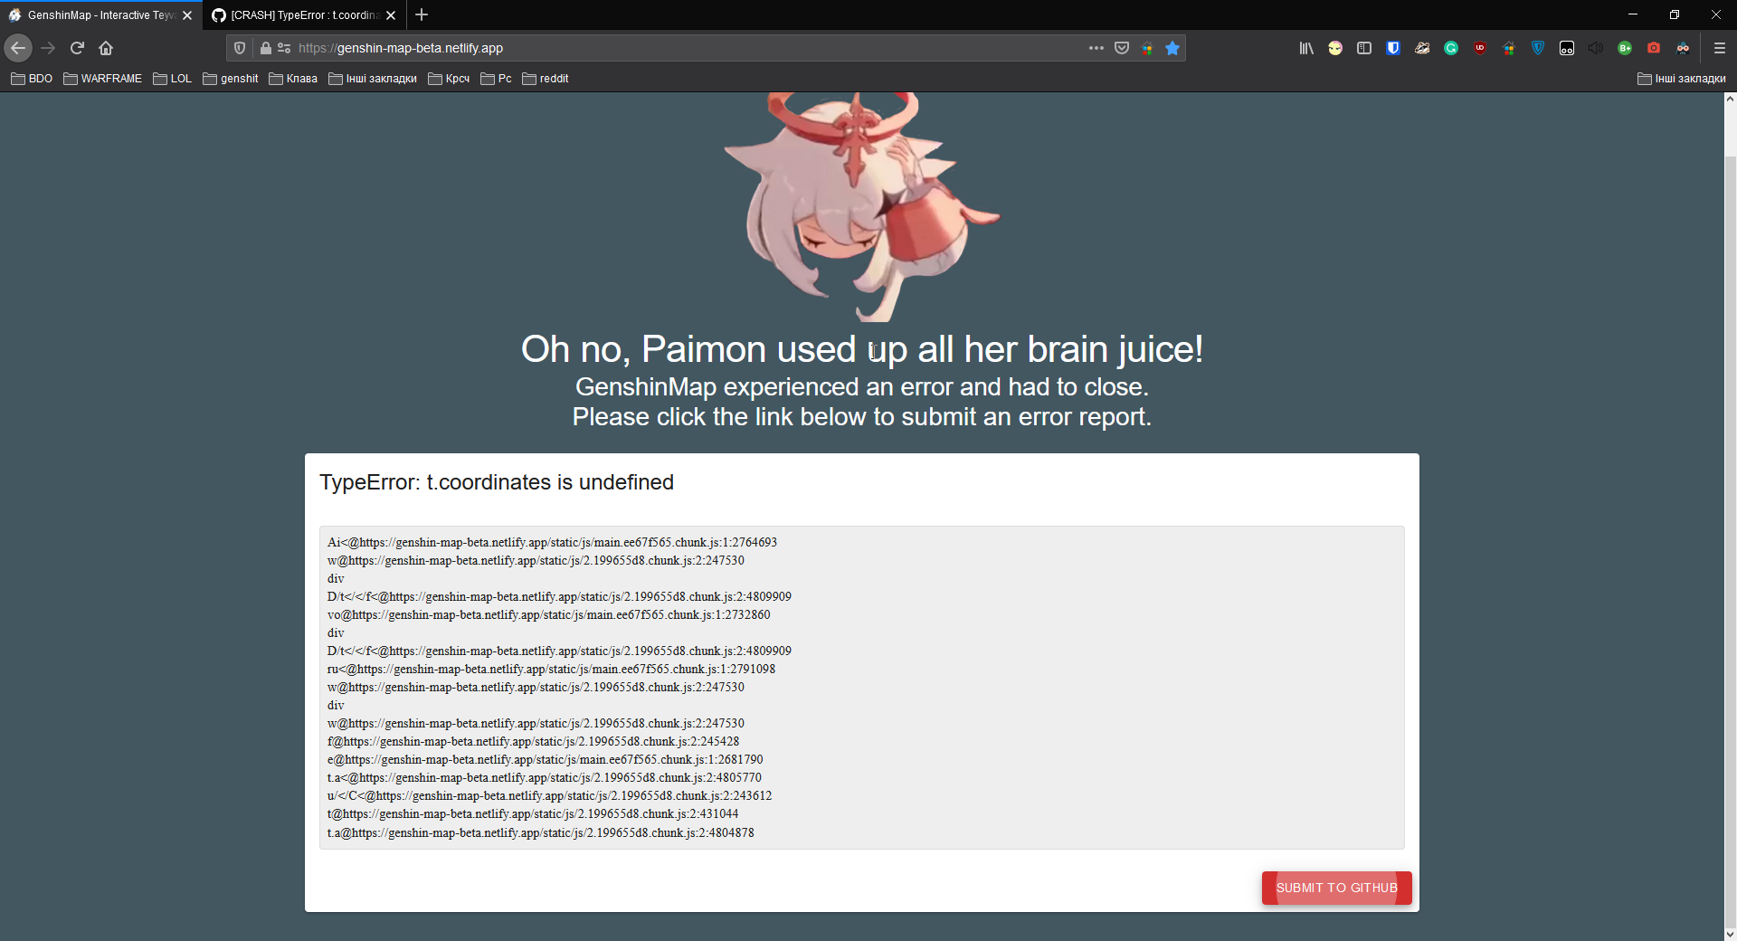Open a new browser tab
The width and height of the screenshot is (1737, 941).
[x=422, y=15]
